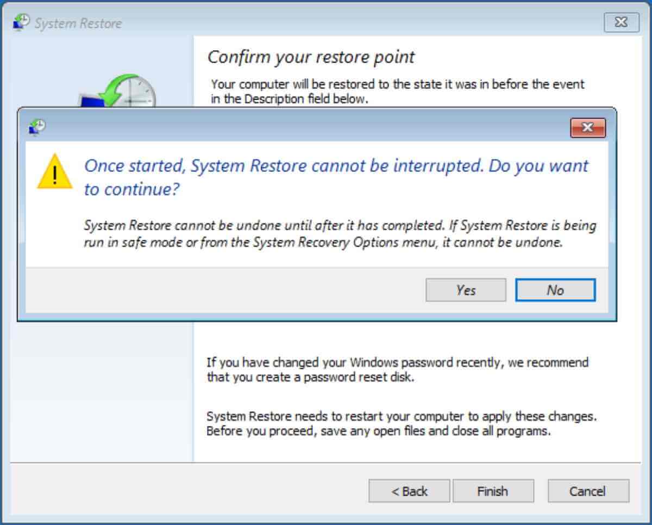652x525 pixels.
Task: Click the restore clock graphic in sidebar
Action: click(117, 90)
